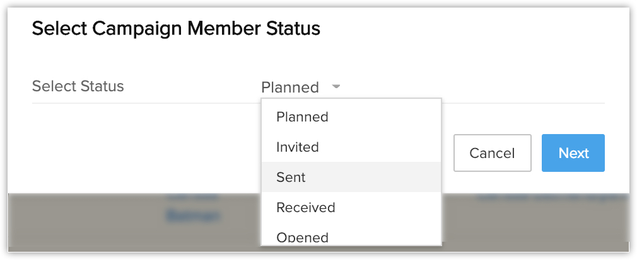Open the Select Status combo box value

click(x=290, y=88)
